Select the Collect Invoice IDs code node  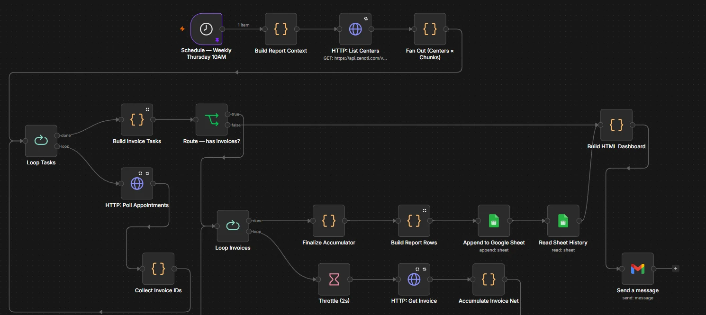[158, 269]
